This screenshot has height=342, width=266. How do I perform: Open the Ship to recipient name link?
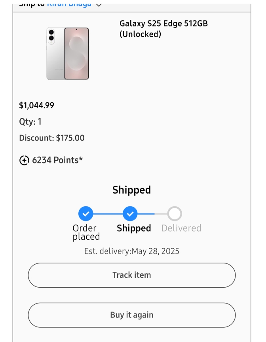(69, 4)
